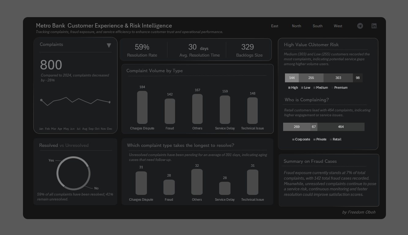408x235 pixels.
Task: Click the January point on line chart
Action: [x=41, y=100]
